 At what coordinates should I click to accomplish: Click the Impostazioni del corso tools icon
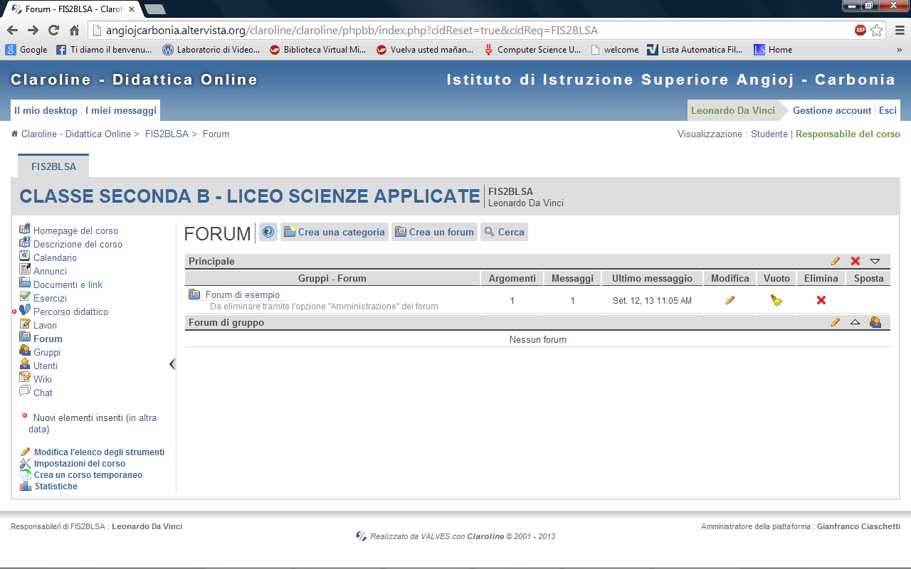26,463
